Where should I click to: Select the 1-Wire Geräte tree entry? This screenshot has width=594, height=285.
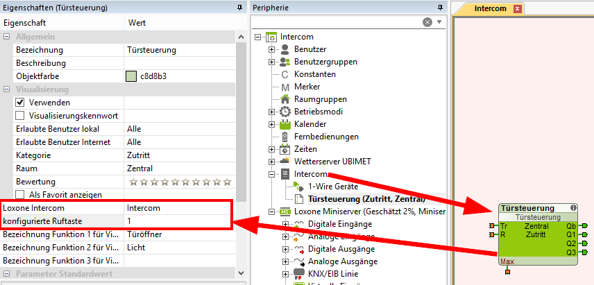point(333,187)
